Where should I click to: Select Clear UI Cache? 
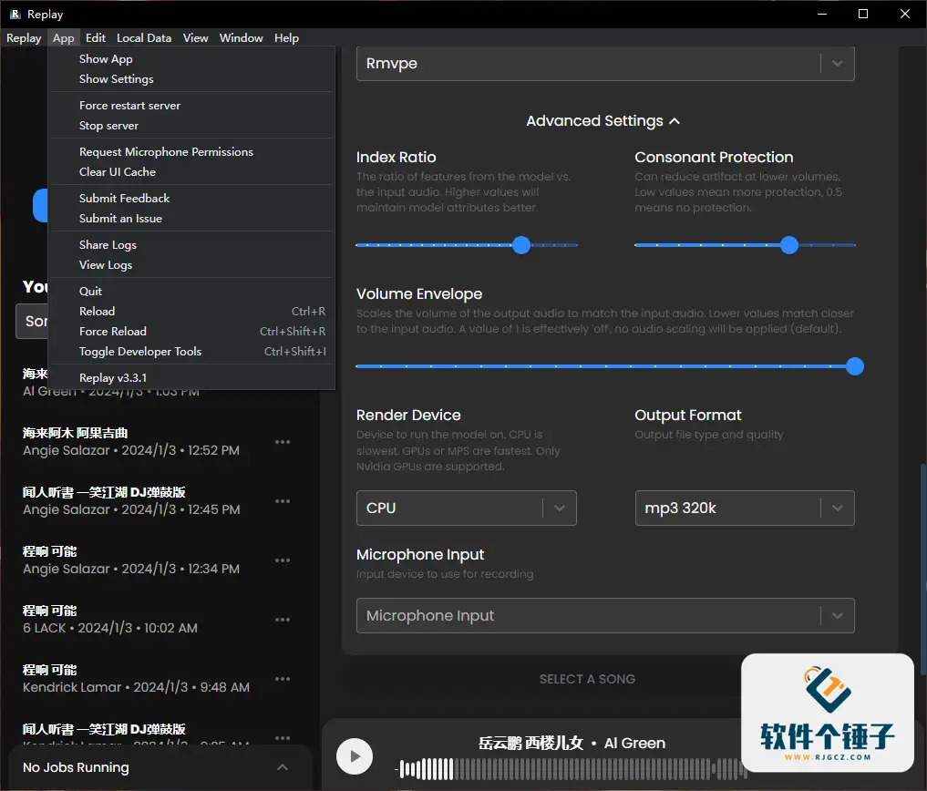[x=192, y=172]
